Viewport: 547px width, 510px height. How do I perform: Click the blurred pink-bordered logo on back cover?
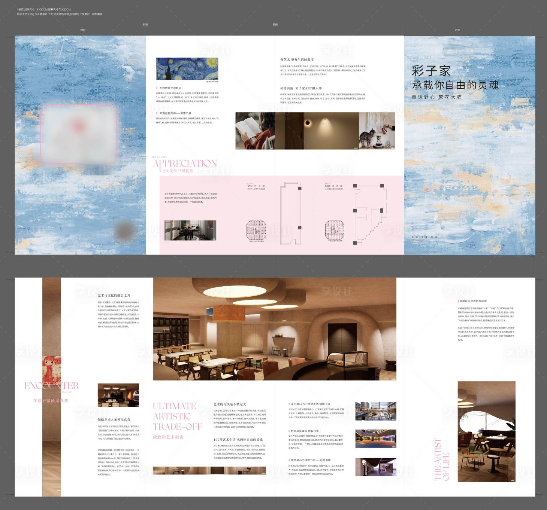pyautogui.click(x=79, y=134)
